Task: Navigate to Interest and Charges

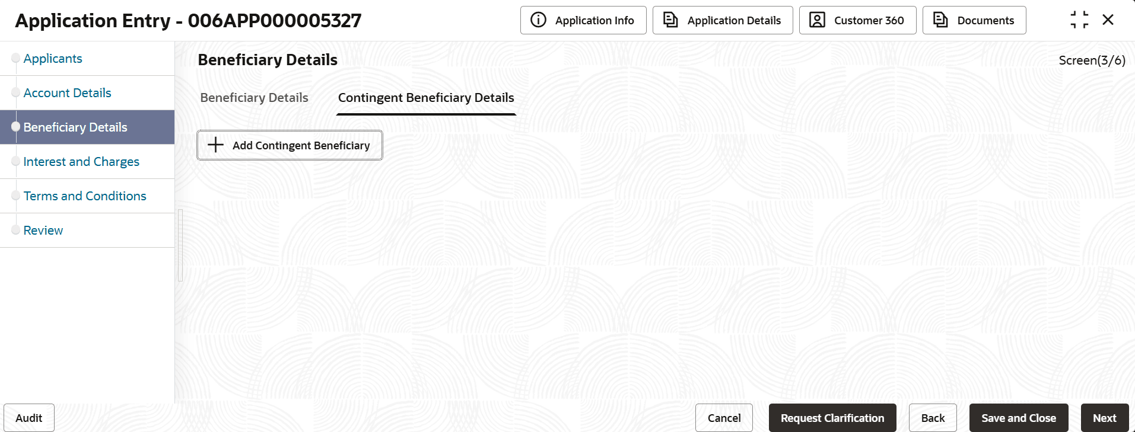Action: (81, 162)
